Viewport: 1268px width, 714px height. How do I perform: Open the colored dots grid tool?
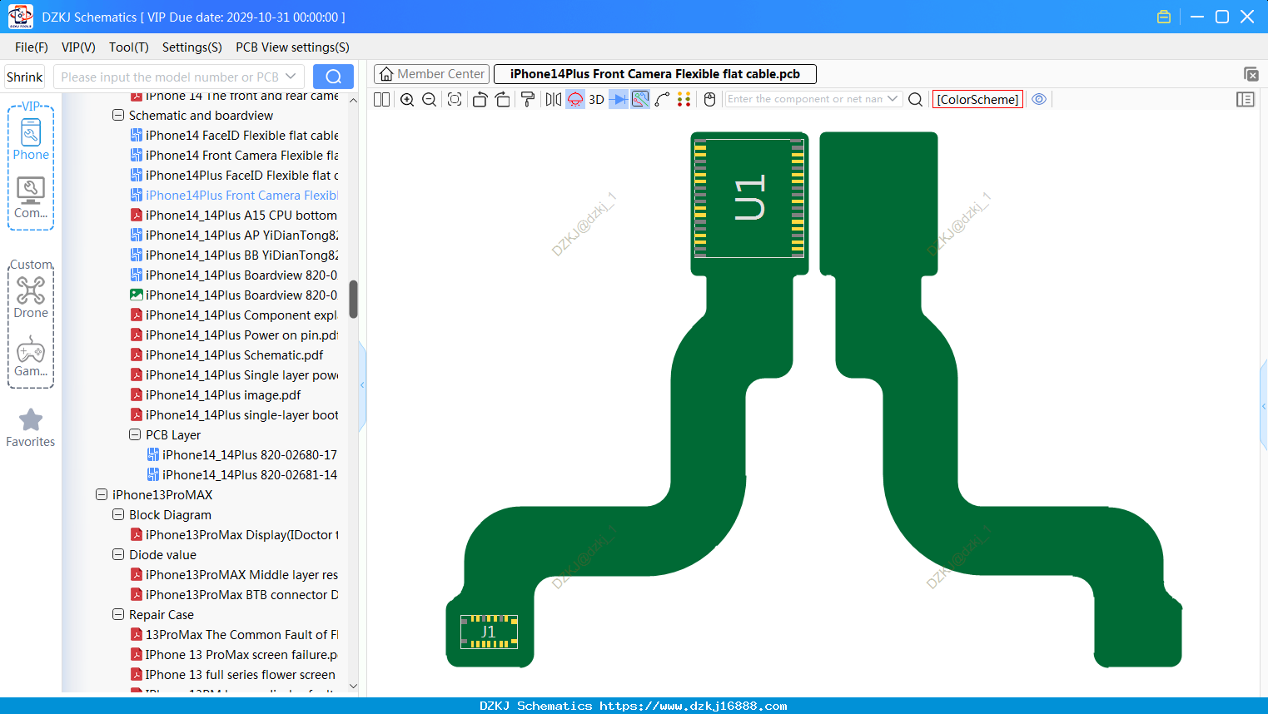click(x=684, y=99)
